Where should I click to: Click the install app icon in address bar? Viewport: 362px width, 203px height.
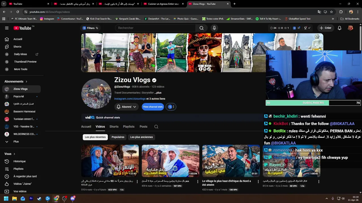tap(325, 12)
